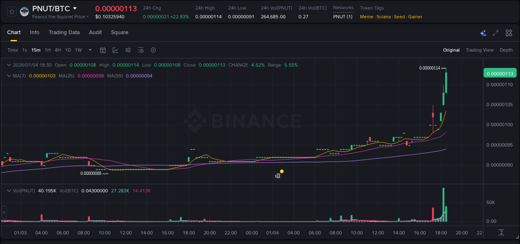Collapse the Vol(PNUT) volume panel chevron

coord(9,191)
